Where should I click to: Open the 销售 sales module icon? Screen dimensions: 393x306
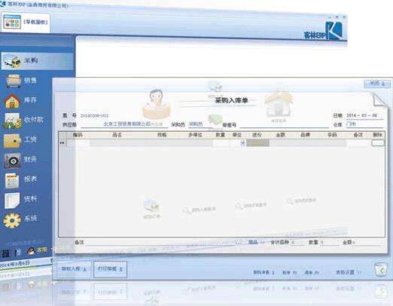tap(14, 81)
